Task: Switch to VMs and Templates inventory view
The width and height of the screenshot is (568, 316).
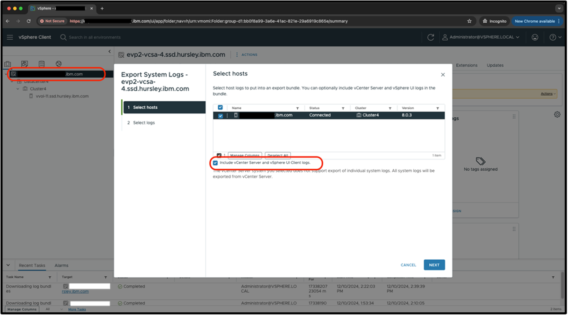Action: click(25, 63)
